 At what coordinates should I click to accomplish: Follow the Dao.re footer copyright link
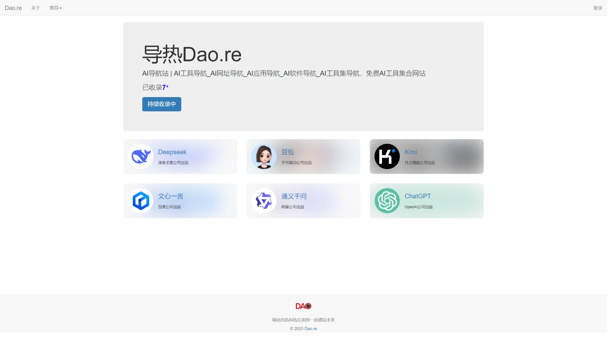click(x=311, y=329)
